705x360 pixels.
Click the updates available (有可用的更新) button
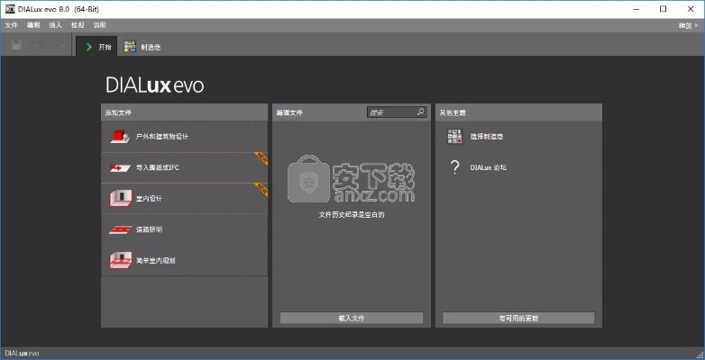518,318
